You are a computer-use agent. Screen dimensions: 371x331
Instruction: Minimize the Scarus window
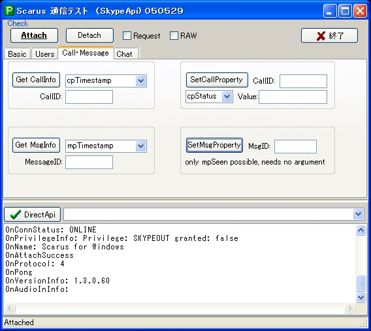pos(330,11)
